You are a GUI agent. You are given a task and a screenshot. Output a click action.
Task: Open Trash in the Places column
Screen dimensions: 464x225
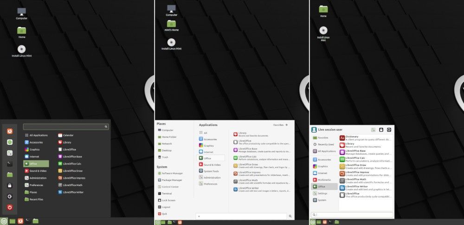coord(163,157)
